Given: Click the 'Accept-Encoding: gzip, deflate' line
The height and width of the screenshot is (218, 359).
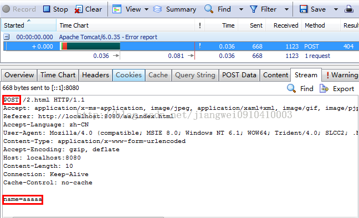Looking at the screenshot, I should (61, 150).
